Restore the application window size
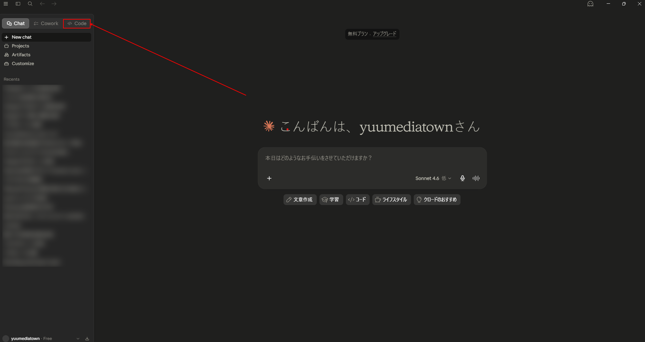645x342 pixels. click(624, 4)
